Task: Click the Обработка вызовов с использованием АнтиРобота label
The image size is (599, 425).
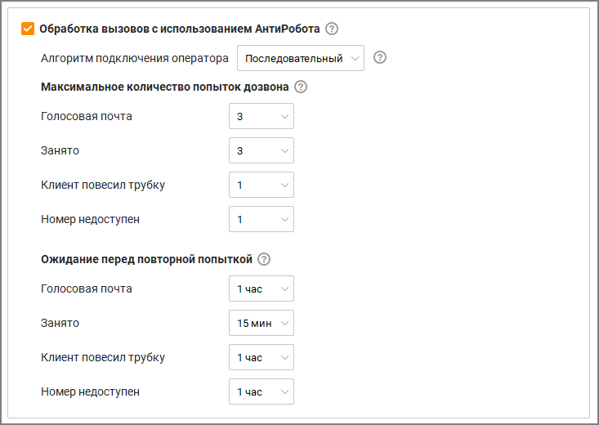Action: pos(180,29)
